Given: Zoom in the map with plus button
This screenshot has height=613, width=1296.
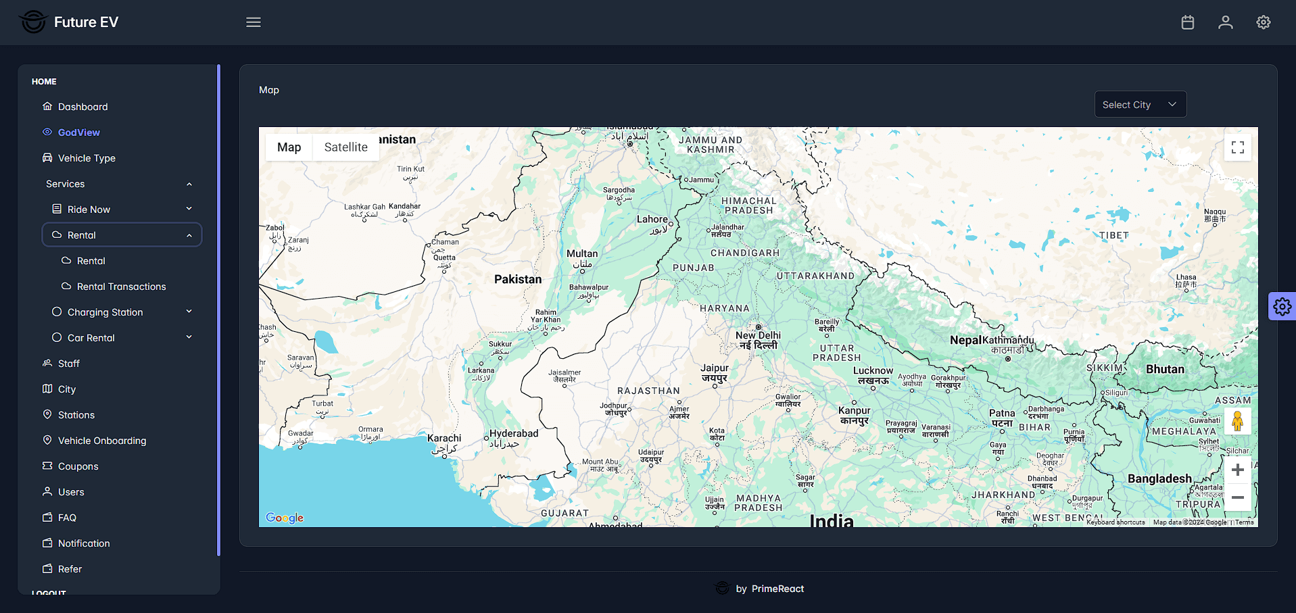Looking at the screenshot, I should point(1238,470).
